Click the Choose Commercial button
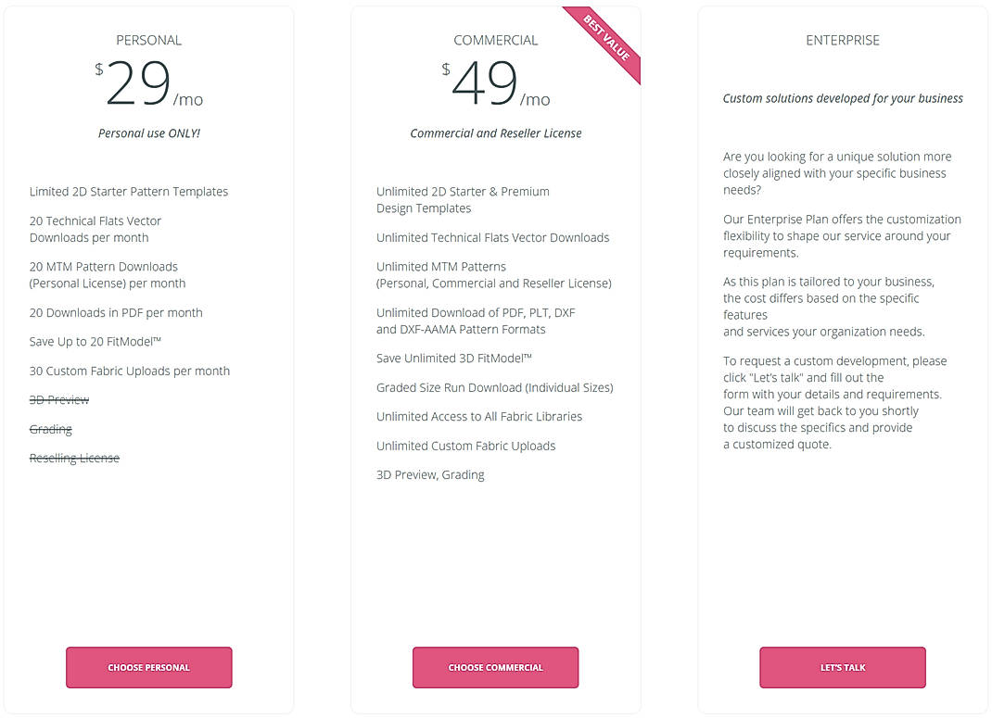Image resolution: width=992 pixels, height=718 pixels. [x=495, y=667]
